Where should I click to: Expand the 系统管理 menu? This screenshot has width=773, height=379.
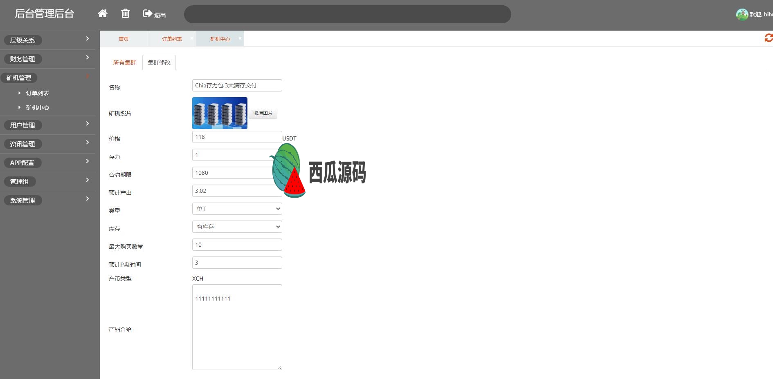click(x=47, y=200)
